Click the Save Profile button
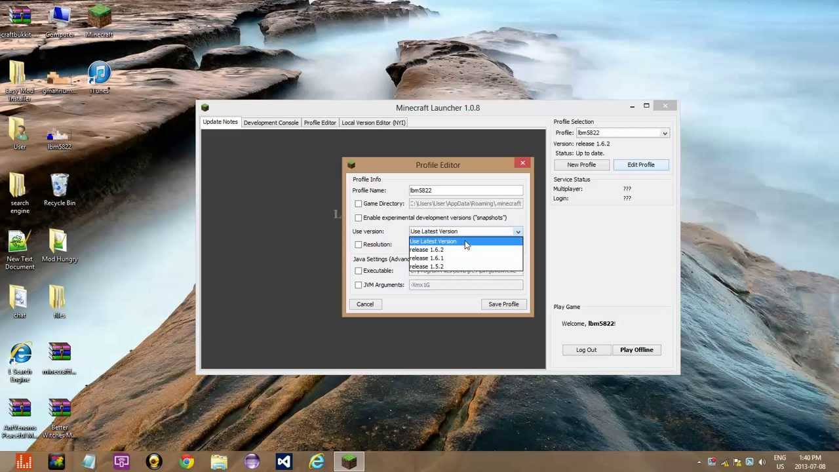This screenshot has height=472, width=839. click(503, 304)
